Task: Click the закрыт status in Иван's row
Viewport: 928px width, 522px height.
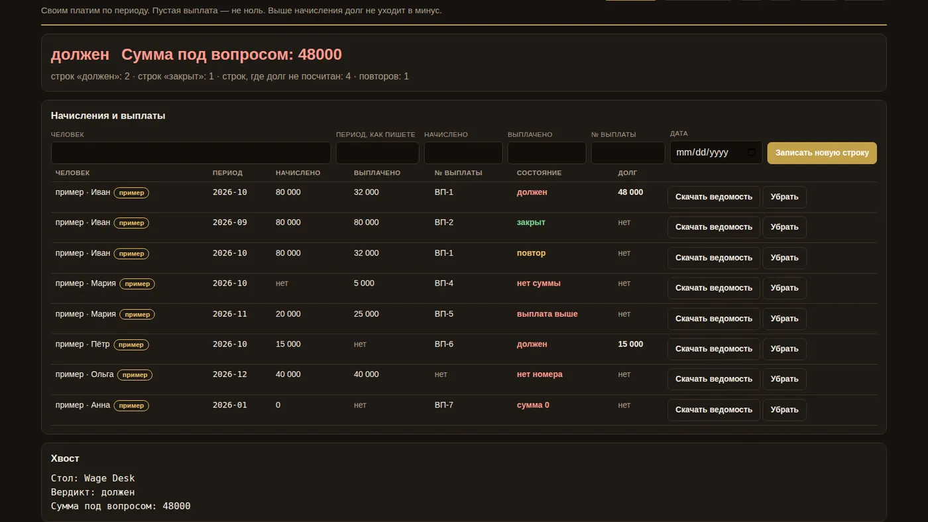Action: click(531, 223)
